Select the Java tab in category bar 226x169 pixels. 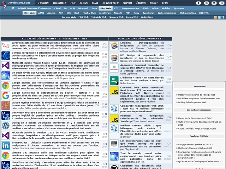(x=94, y=8)
